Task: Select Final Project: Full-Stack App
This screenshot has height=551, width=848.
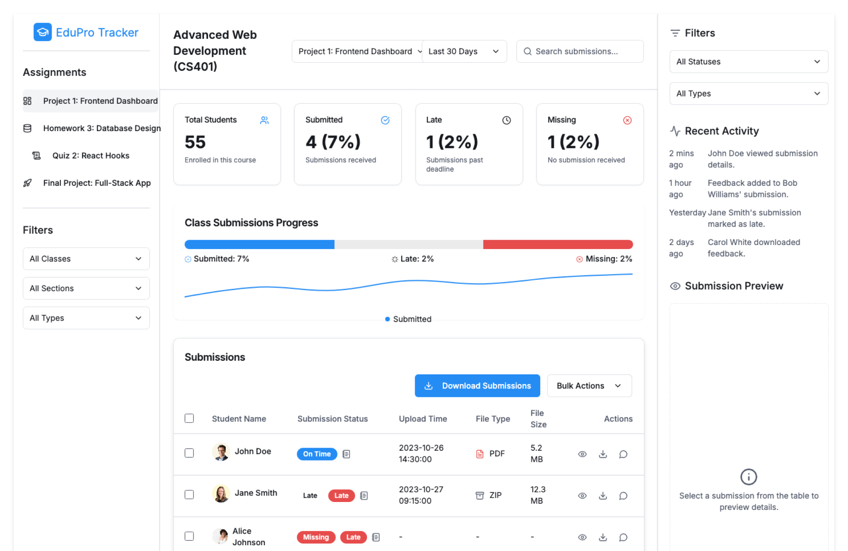Action: 97,183
